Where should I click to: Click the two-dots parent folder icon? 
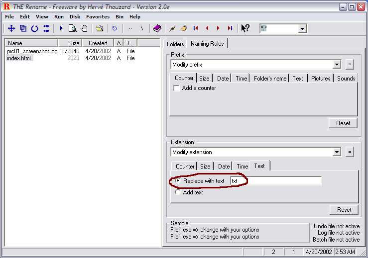[x=130, y=29]
